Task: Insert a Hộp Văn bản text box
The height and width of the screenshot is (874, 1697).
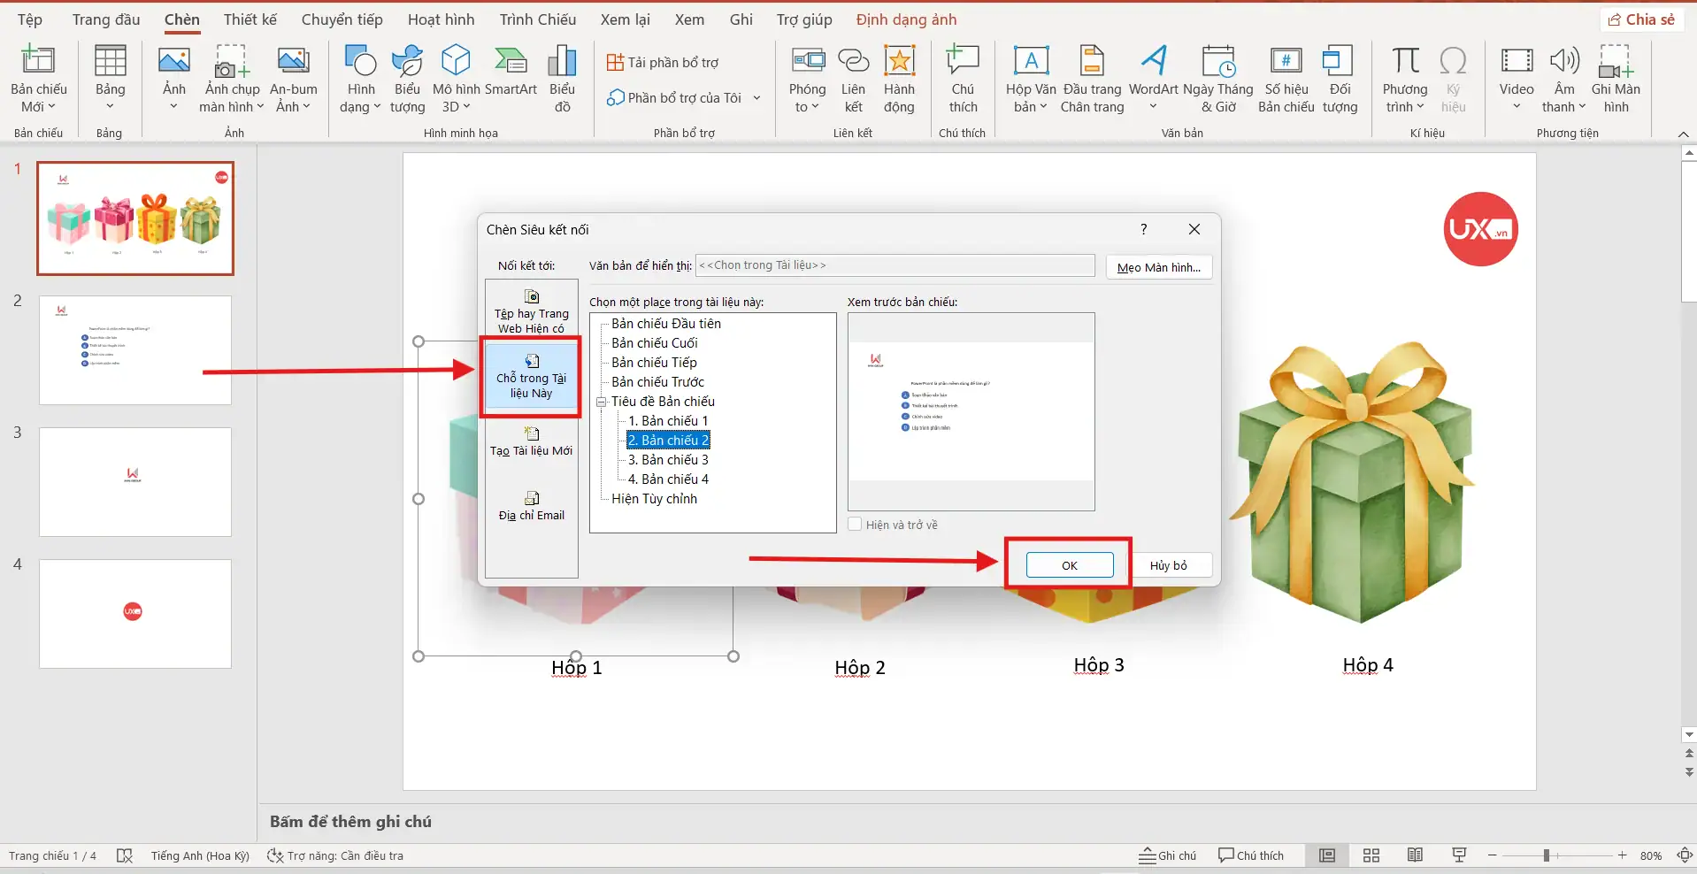Action: point(1028,78)
